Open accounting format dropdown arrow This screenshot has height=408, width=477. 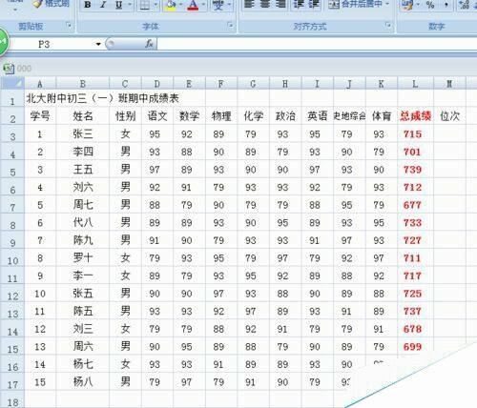[418, 5]
